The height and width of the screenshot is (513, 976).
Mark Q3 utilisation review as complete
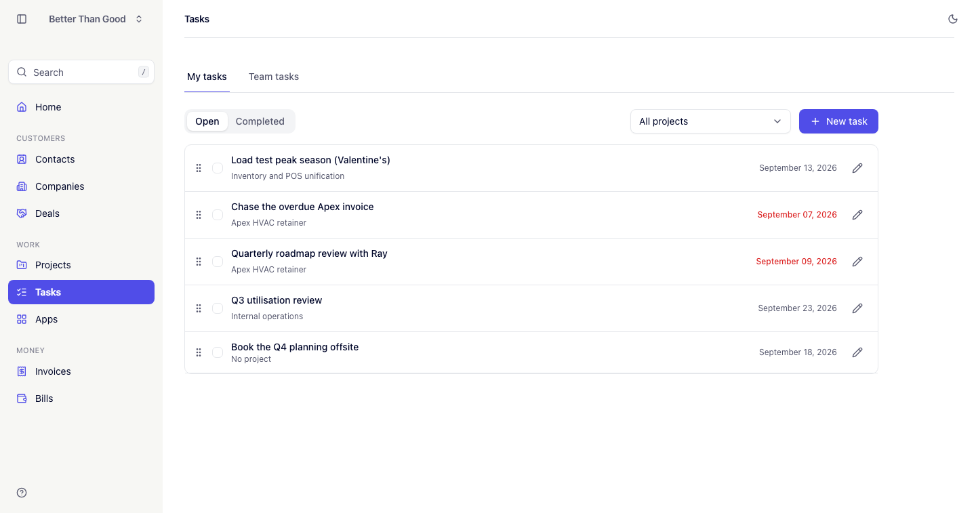(218, 308)
